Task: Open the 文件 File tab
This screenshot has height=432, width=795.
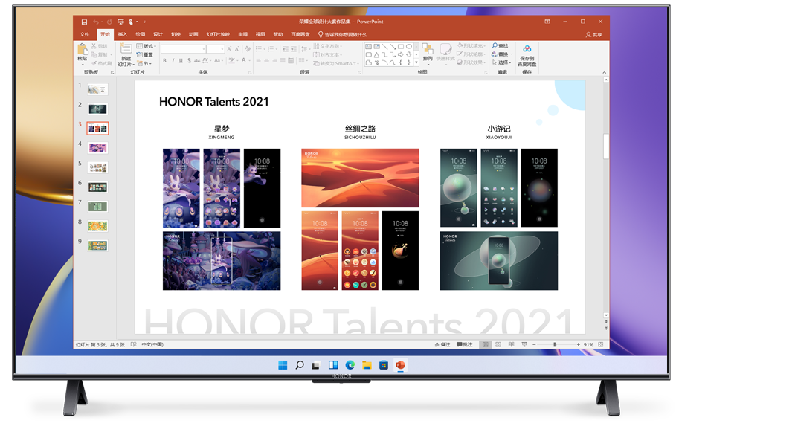Action: click(85, 34)
